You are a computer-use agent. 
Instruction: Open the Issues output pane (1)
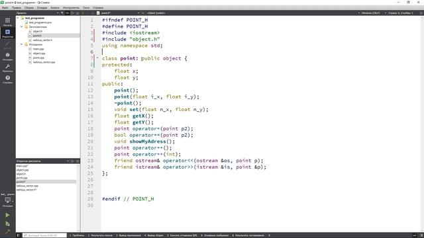(x=77, y=235)
